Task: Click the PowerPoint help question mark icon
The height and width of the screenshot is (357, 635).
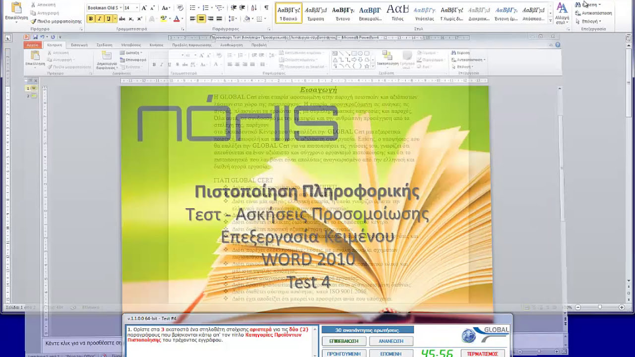Action: click(558, 45)
